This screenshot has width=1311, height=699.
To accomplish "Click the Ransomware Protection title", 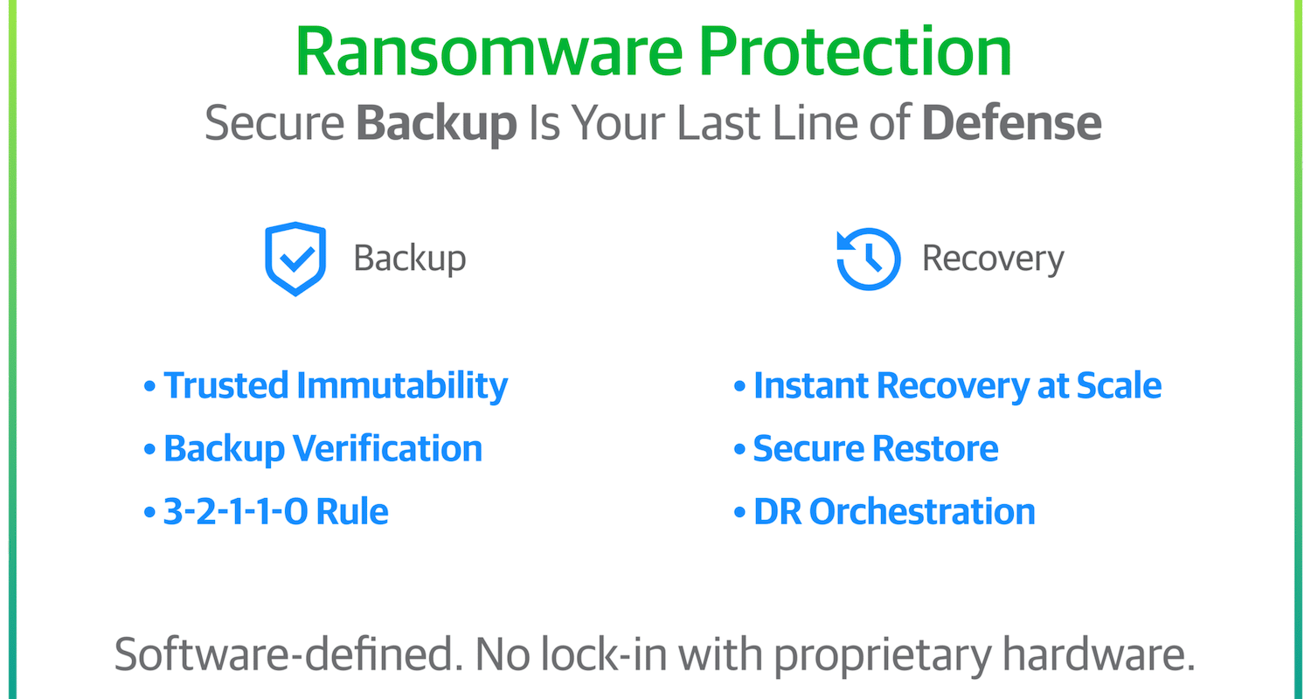I will [x=654, y=50].
